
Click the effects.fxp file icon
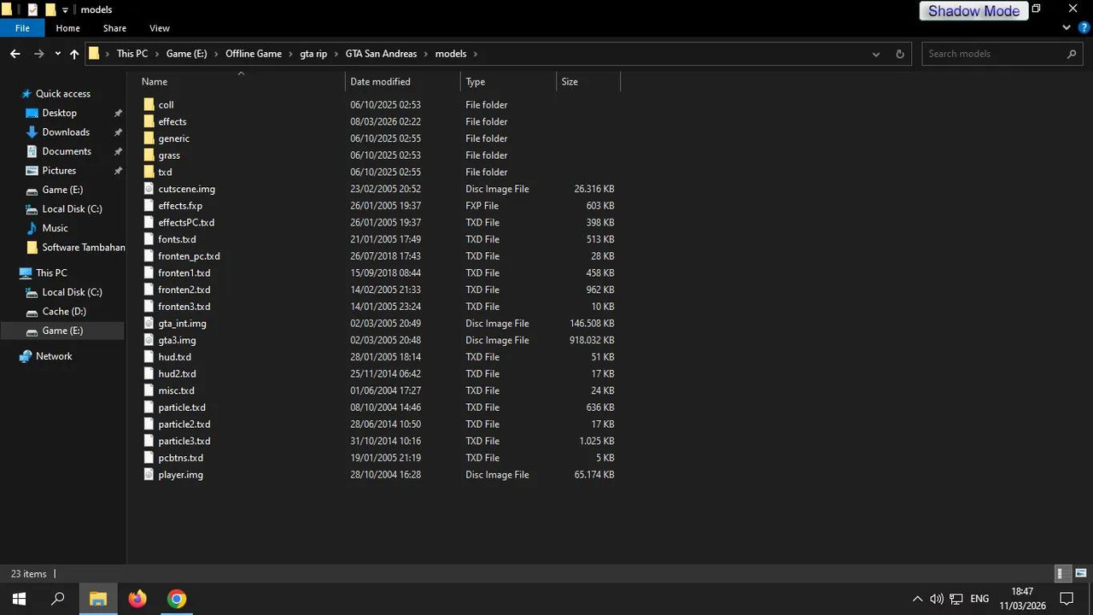[x=149, y=206]
